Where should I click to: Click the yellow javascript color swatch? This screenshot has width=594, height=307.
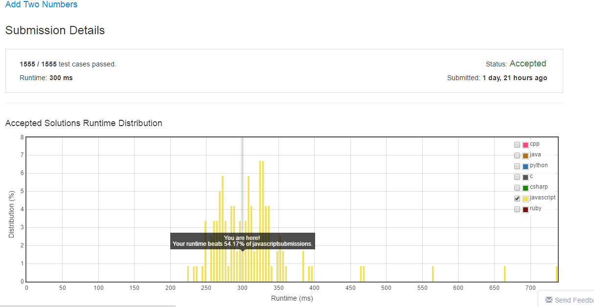point(525,199)
